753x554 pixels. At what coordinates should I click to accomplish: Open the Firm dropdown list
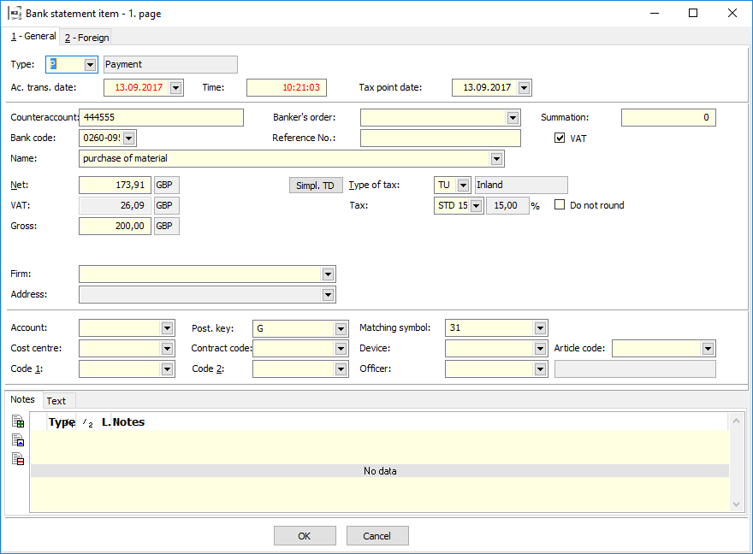point(328,274)
